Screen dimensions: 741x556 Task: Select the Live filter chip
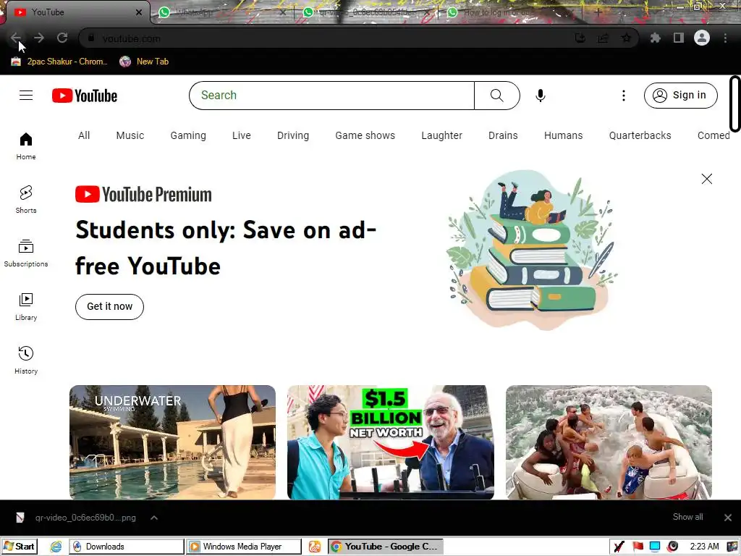(242, 135)
